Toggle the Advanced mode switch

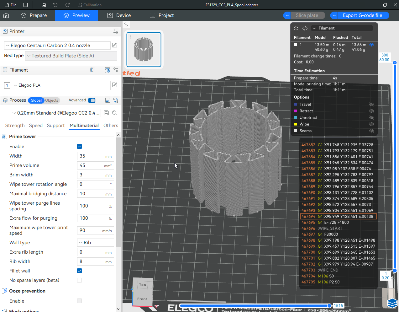[92, 100]
